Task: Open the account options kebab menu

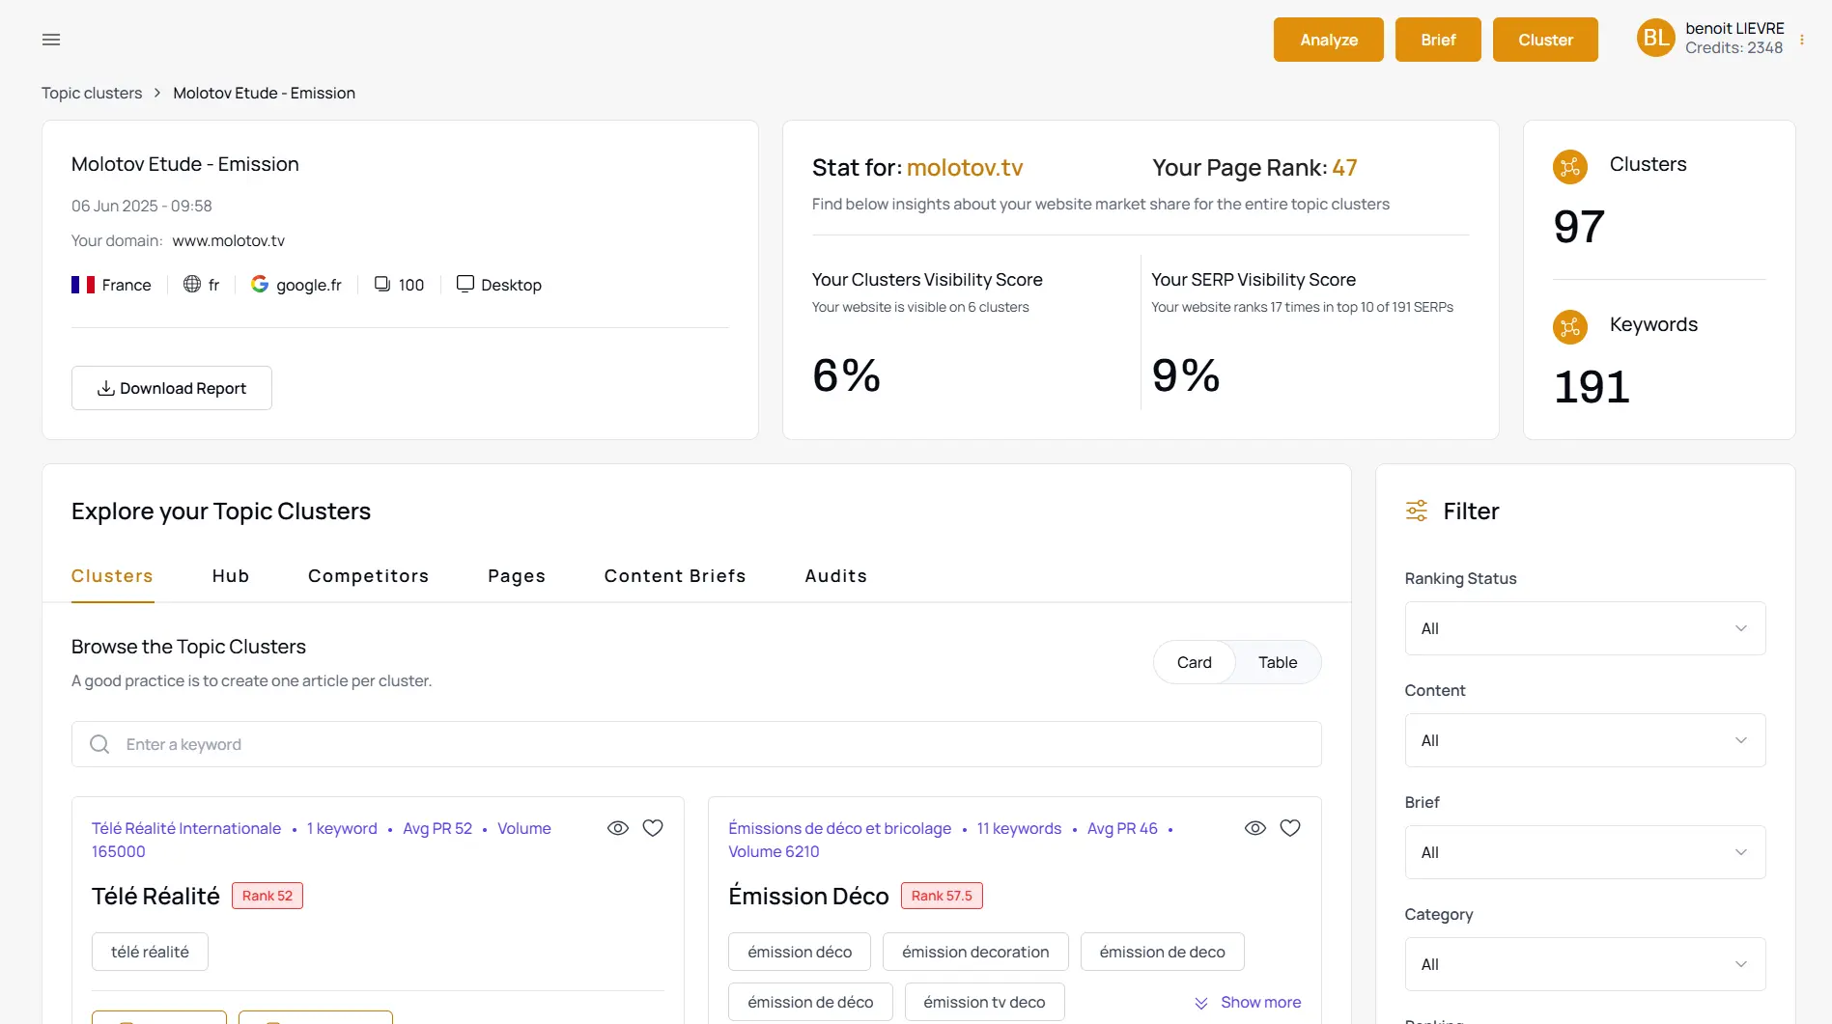Action: 1802,40
